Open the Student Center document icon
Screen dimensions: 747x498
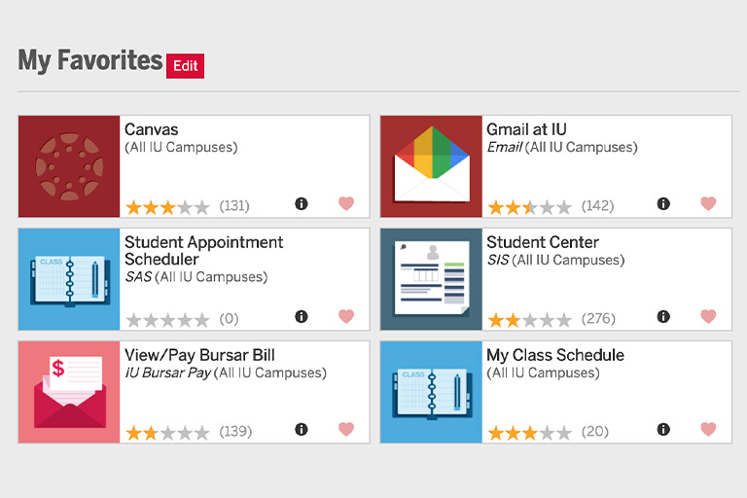(x=431, y=279)
